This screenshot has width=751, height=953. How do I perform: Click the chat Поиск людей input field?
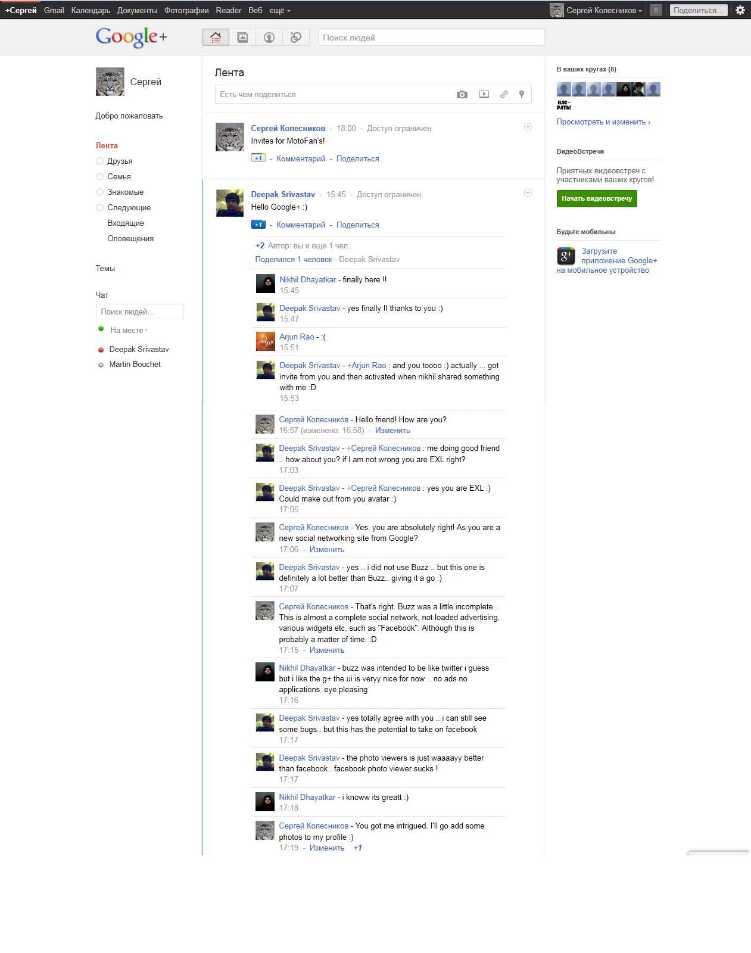tap(140, 312)
